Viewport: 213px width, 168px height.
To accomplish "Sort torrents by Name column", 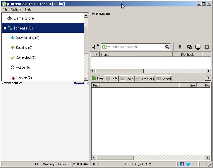I will click(136, 55).
